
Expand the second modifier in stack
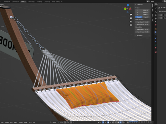point(159,18)
